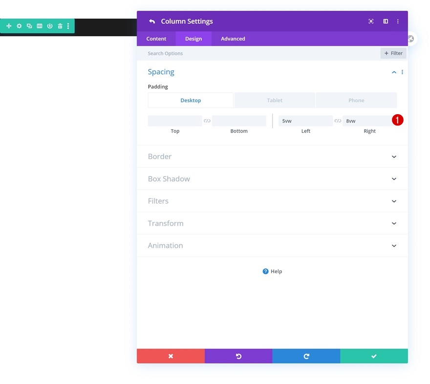Snap the modal to the sidebar
Image resolution: width=430 pixels, height=384 pixels.
pyautogui.click(x=386, y=21)
